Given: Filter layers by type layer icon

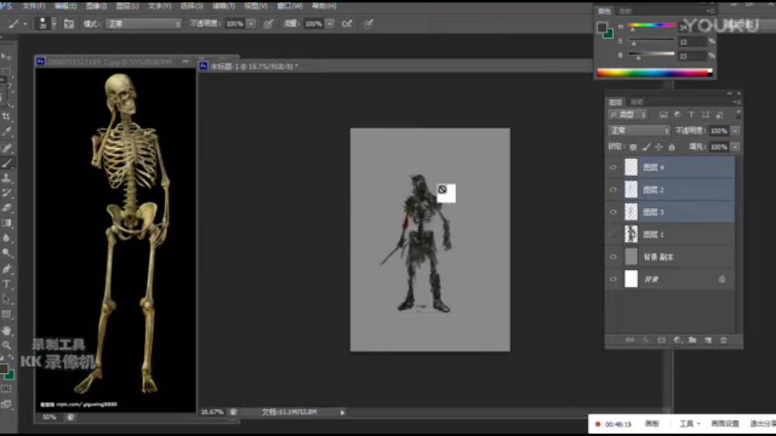Looking at the screenshot, I should tap(691, 115).
